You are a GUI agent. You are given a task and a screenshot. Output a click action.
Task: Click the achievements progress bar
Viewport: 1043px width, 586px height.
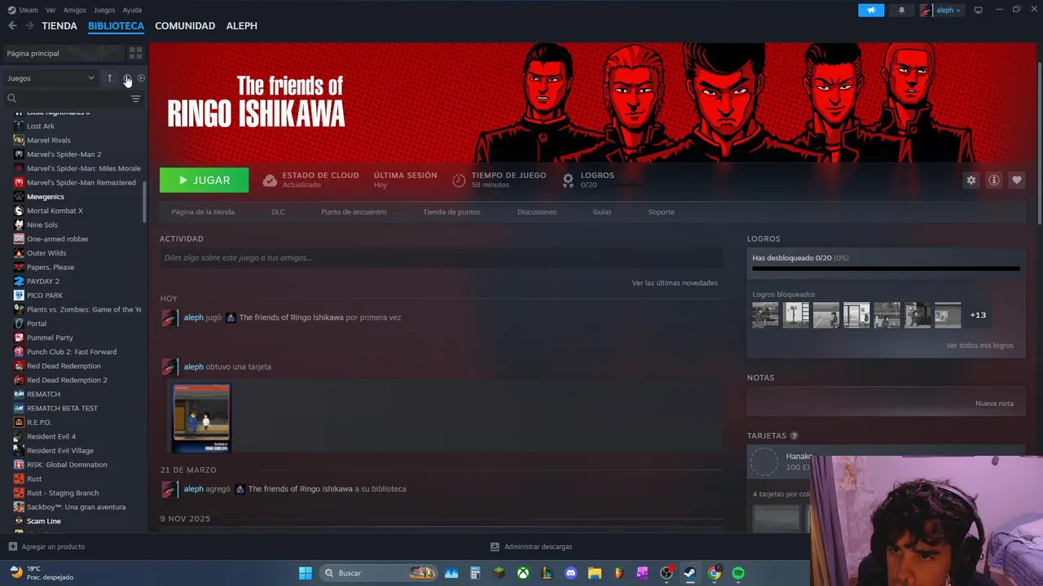click(886, 269)
